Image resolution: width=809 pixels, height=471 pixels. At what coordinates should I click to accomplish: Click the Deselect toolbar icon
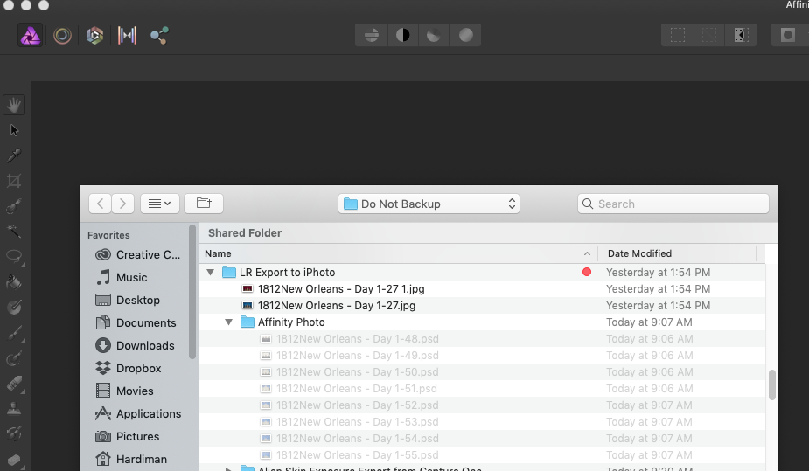[709, 35]
